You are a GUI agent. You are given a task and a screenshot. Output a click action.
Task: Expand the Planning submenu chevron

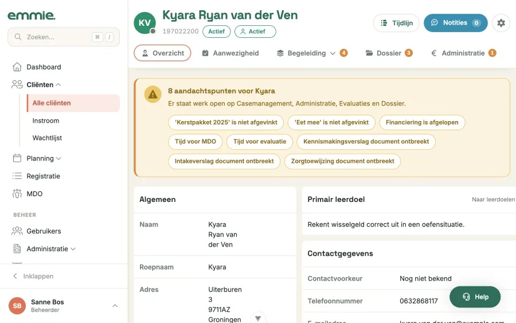[x=58, y=158]
